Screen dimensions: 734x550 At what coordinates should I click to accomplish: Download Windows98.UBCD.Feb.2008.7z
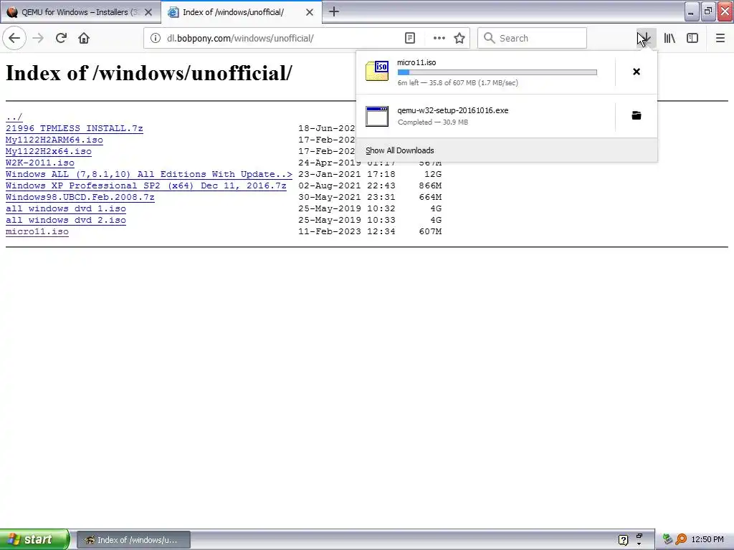coord(80,198)
